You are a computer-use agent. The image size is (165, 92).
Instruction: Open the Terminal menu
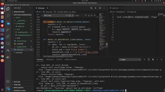pyautogui.click(x=24, y=5)
